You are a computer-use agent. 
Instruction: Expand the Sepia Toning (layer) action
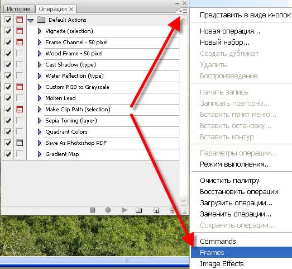(x=40, y=120)
